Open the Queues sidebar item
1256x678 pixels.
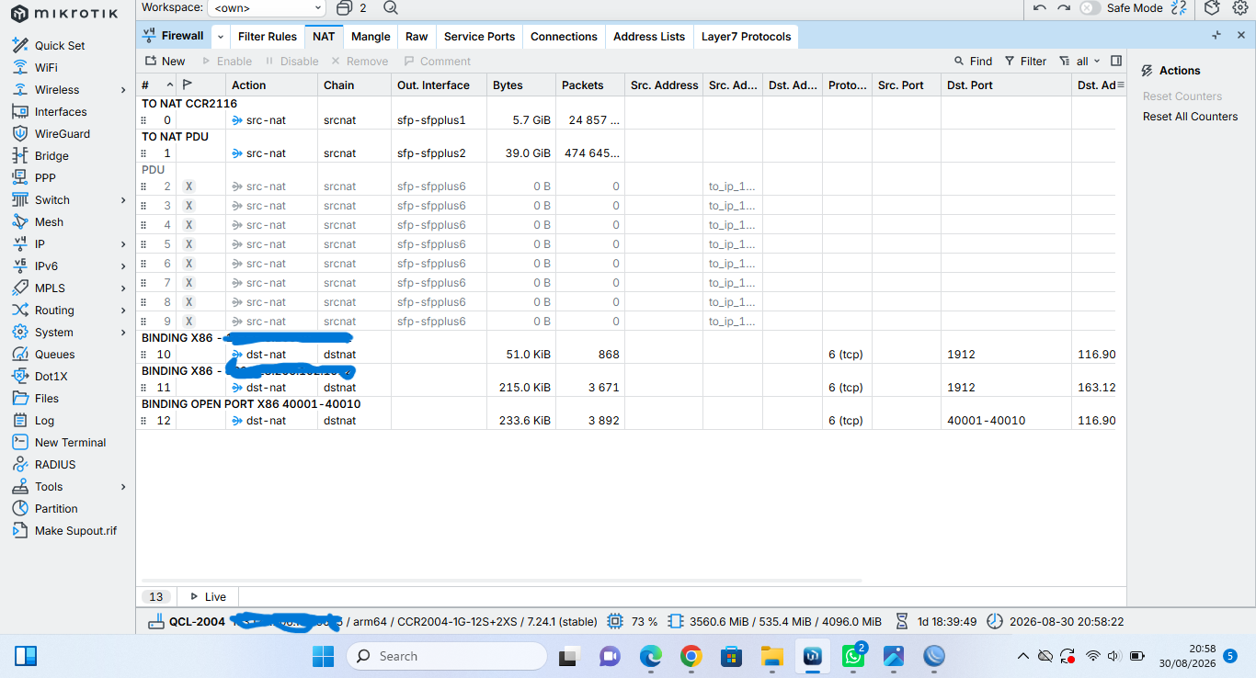click(54, 355)
